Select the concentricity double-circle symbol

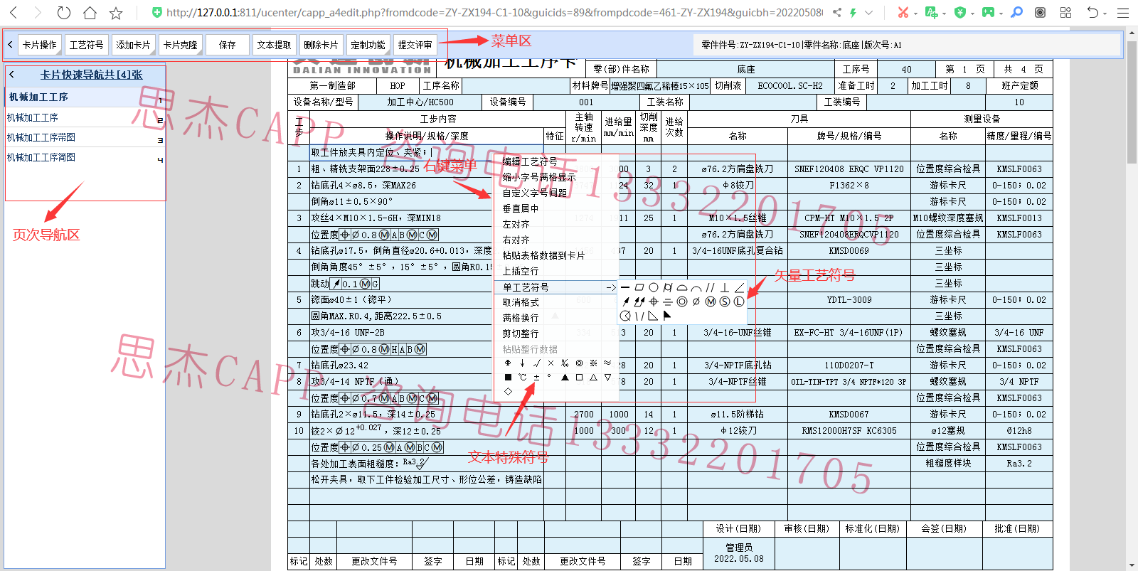(682, 301)
